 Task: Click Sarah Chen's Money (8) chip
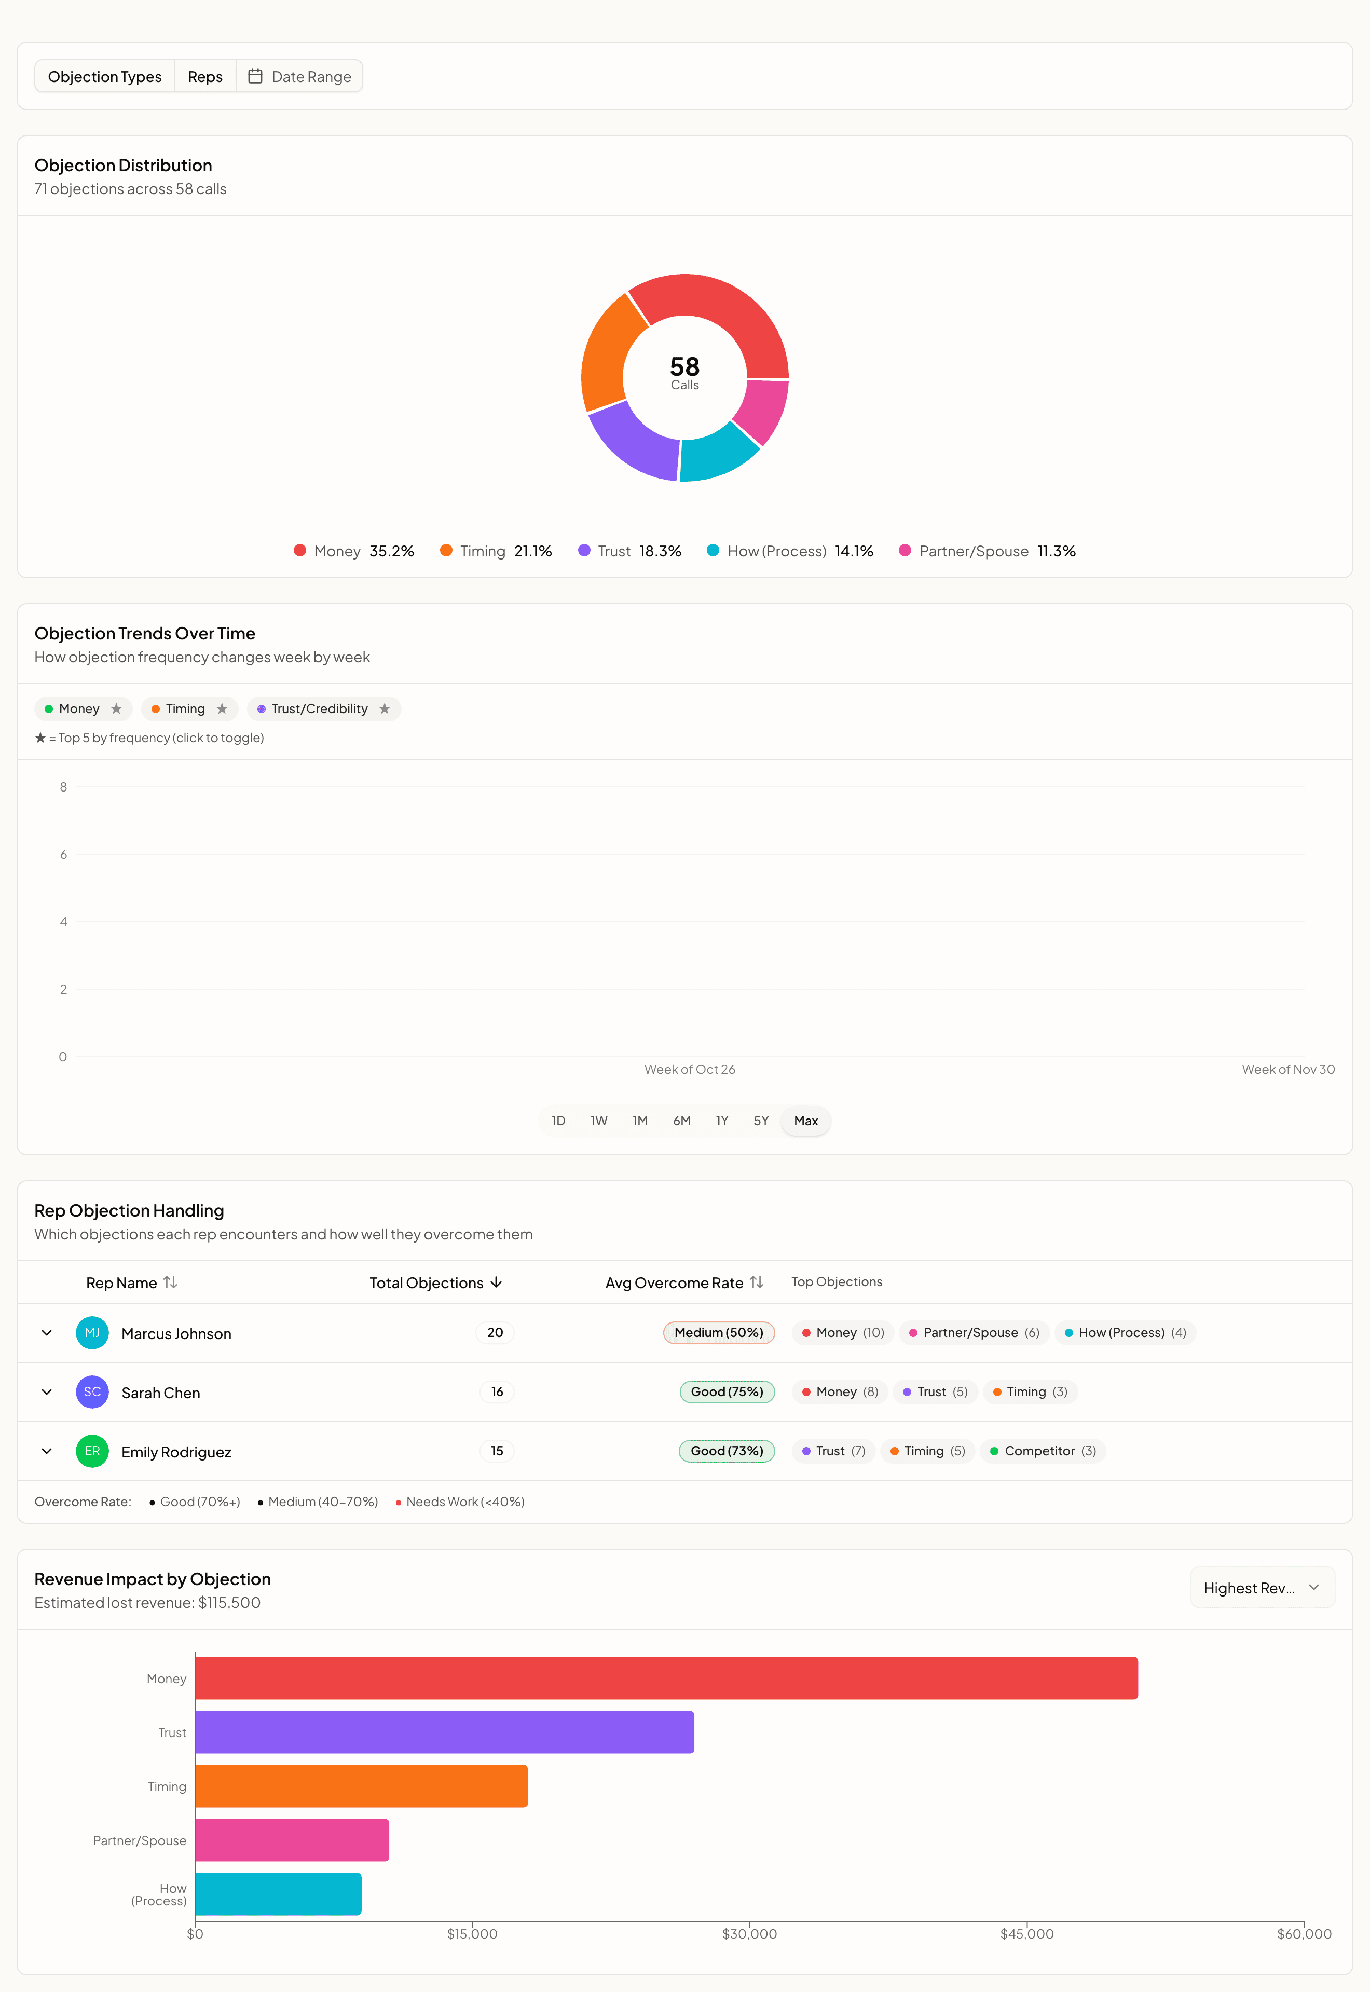coord(840,1392)
